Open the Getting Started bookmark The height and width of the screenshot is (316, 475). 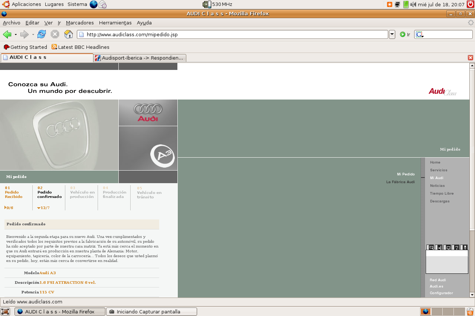tap(25, 47)
